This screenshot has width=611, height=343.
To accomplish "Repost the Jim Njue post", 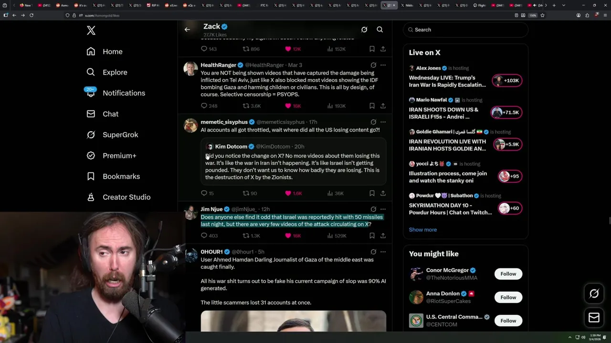I will click(252, 236).
